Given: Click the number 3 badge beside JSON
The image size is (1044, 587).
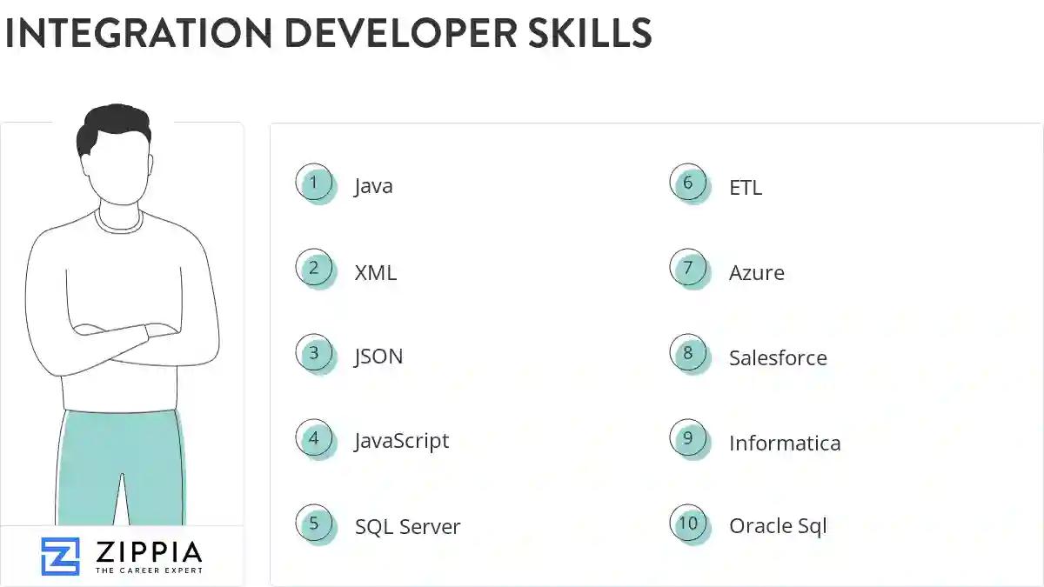Looking at the screenshot, I should click(314, 353).
